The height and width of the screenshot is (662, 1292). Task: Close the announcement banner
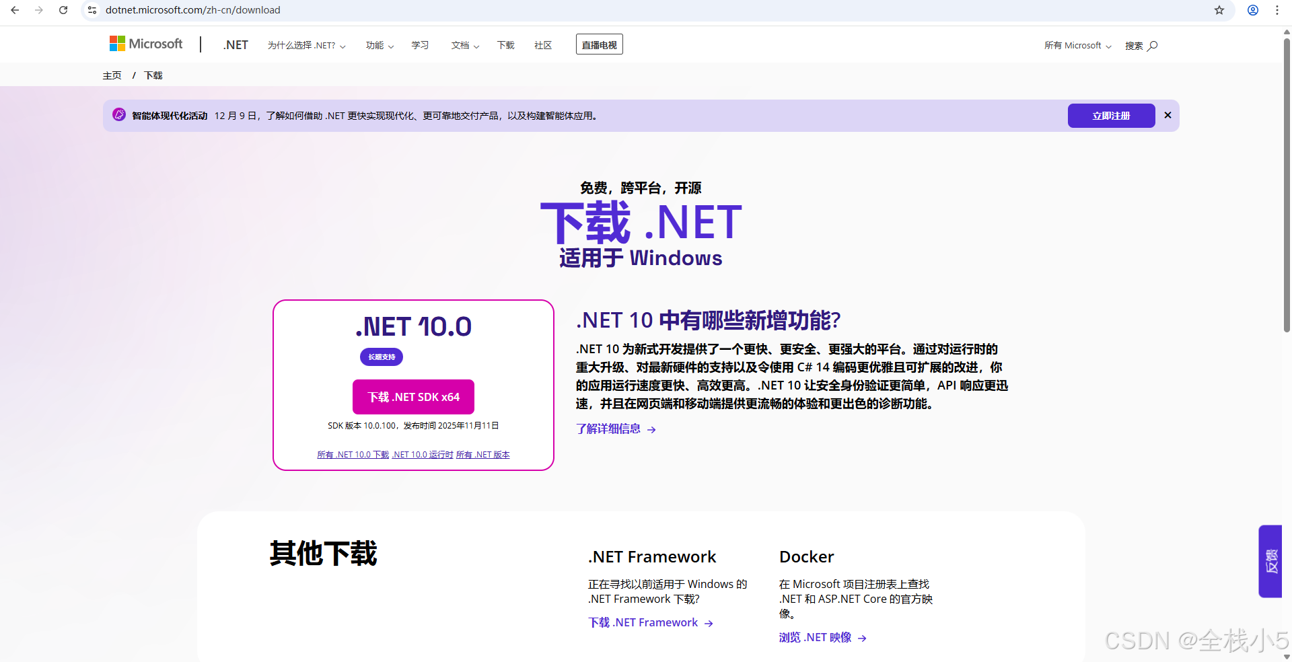tap(1168, 115)
